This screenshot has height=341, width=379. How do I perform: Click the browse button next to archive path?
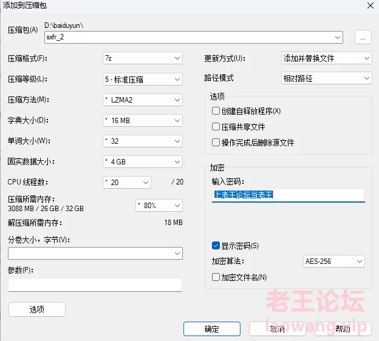point(363,38)
